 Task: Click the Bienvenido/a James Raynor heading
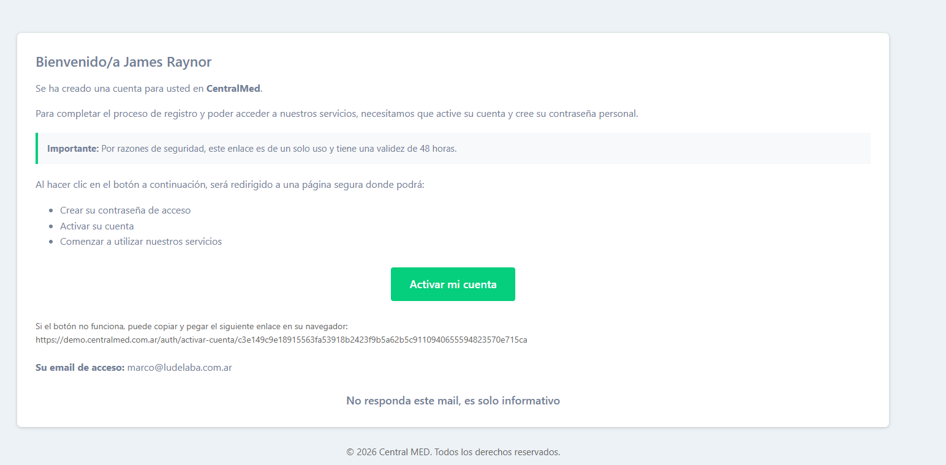coord(124,62)
